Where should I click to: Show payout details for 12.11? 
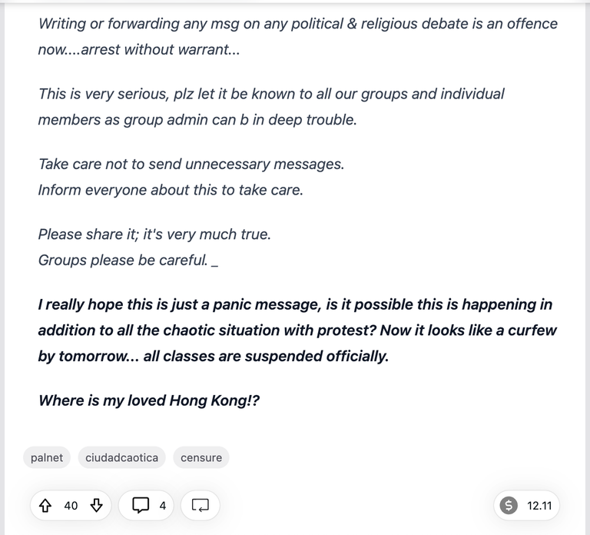click(x=539, y=506)
